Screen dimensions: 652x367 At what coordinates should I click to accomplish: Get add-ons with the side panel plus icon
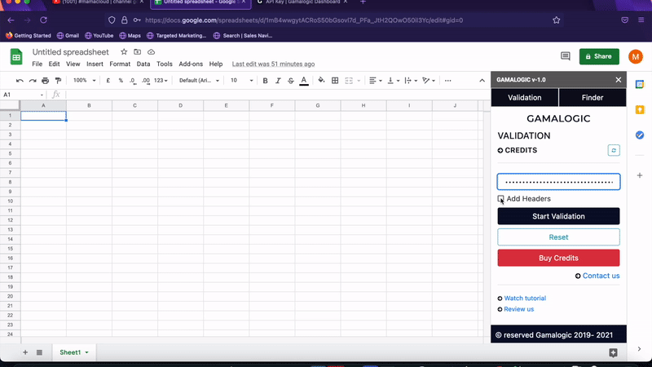(640, 175)
